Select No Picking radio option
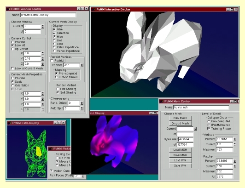The image size is (245, 188). coord(57,158)
